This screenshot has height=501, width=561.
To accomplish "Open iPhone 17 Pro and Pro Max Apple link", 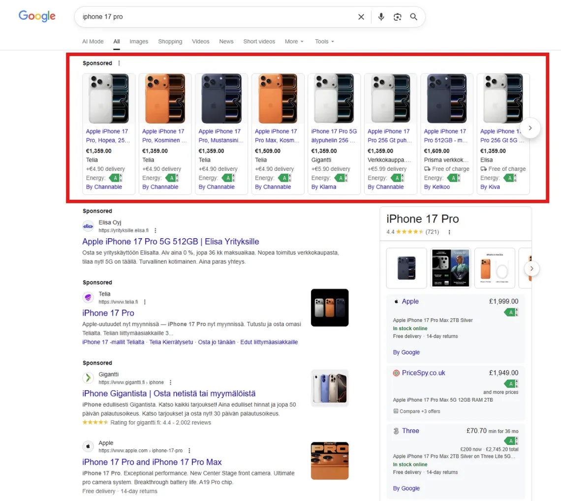I will [x=152, y=462].
